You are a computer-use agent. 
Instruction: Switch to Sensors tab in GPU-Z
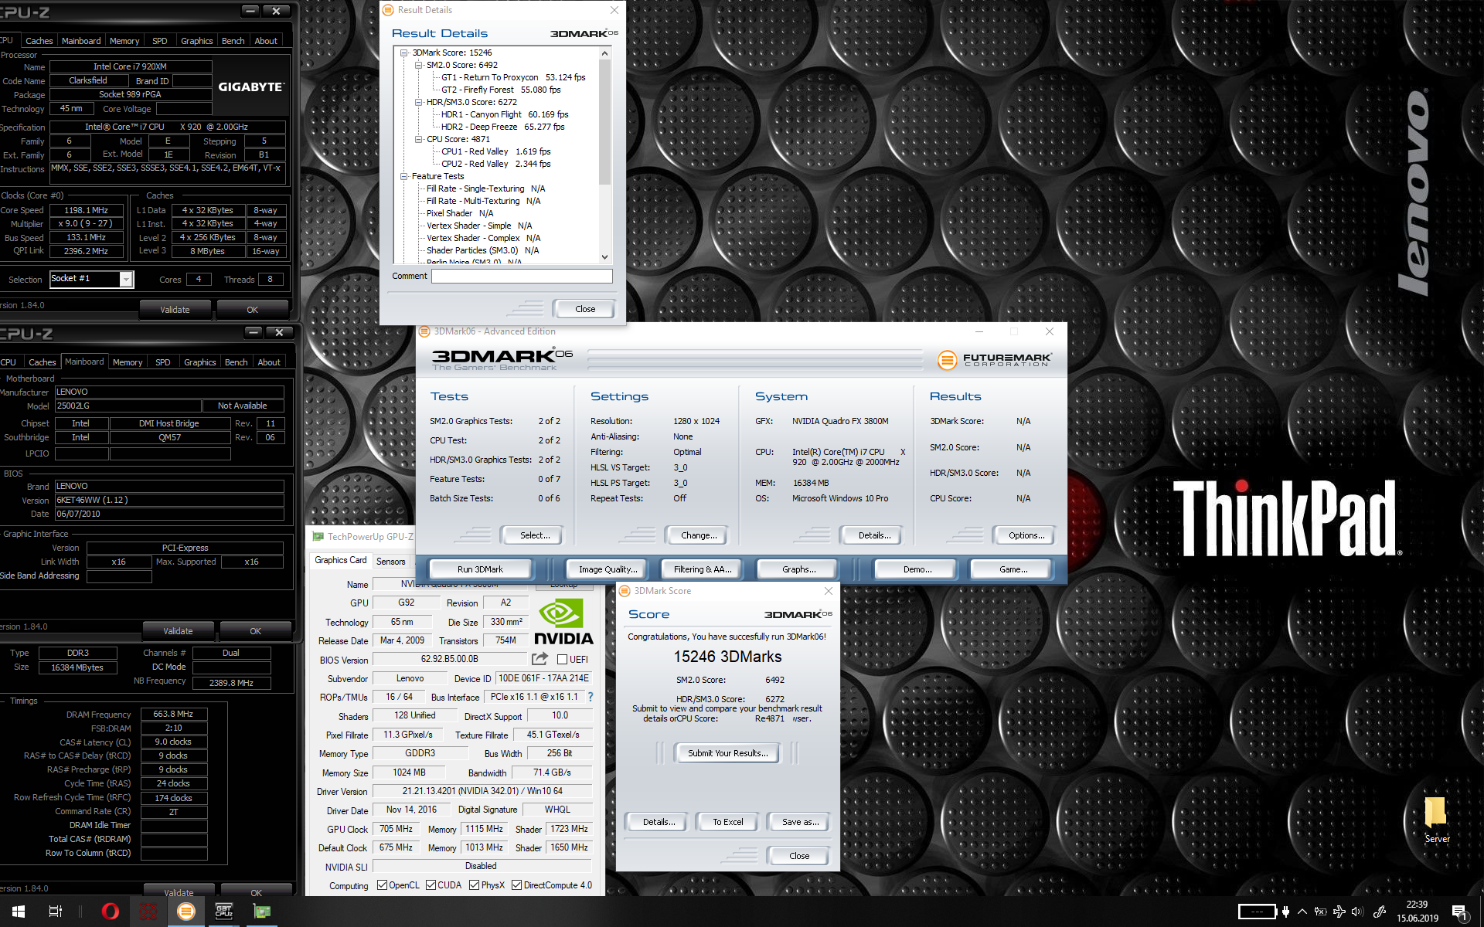(390, 562)
